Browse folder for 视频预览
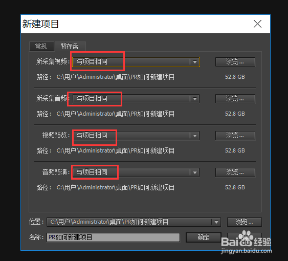Screen dimensions: 288x261 click(x=235, y=136)
